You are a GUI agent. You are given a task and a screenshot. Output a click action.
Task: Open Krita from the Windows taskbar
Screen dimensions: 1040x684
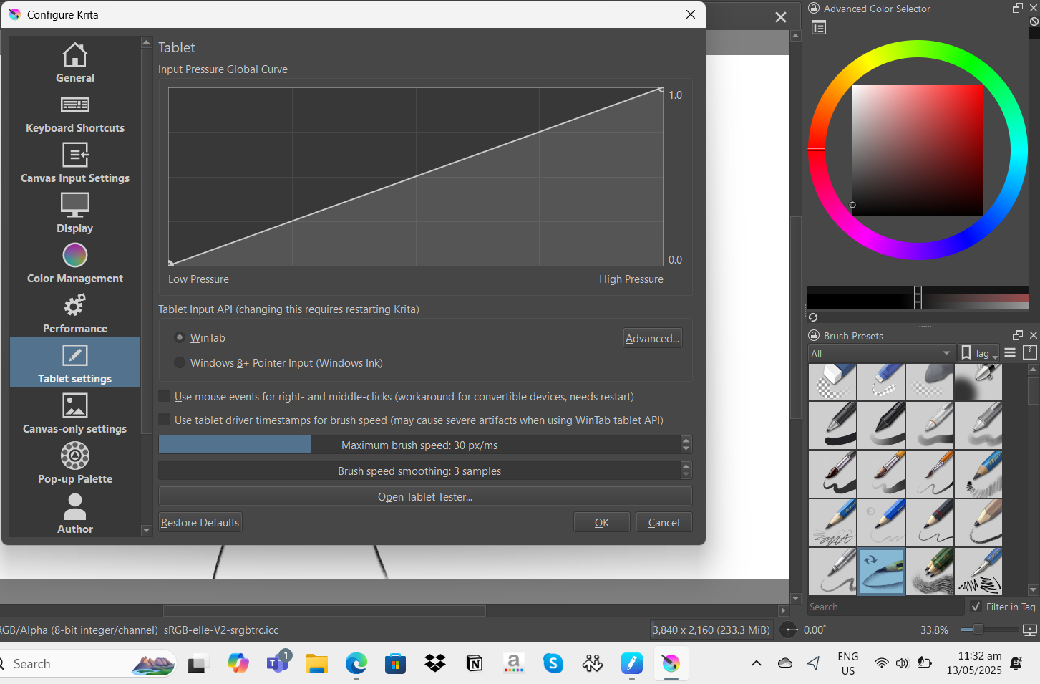(671, 664)
